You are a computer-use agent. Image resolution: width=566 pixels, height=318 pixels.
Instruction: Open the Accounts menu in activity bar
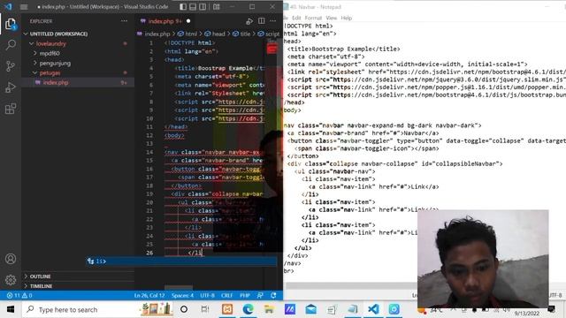coord(11,259)
